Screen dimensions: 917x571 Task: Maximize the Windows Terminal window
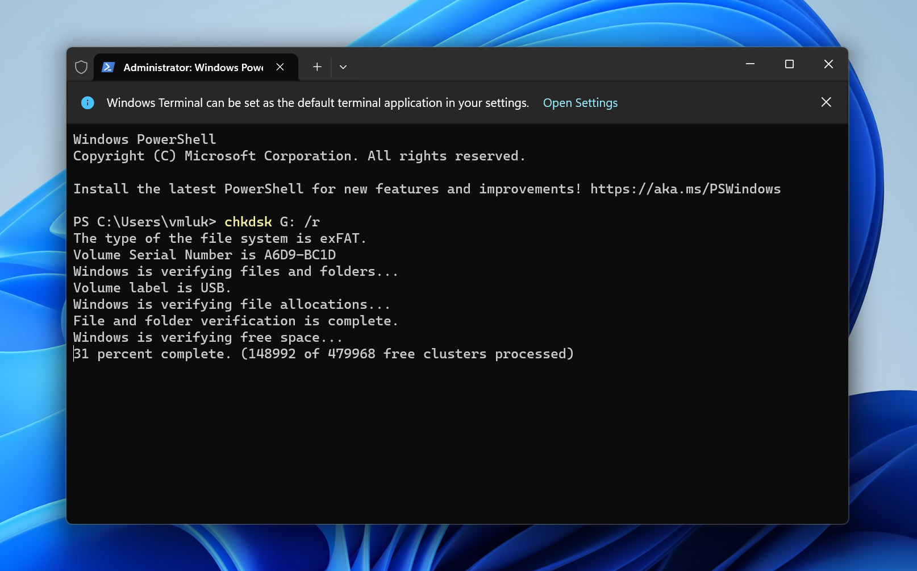click(789, 64)
